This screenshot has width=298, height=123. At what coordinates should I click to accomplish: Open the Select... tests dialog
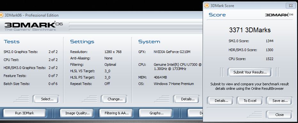click(46, 99)
